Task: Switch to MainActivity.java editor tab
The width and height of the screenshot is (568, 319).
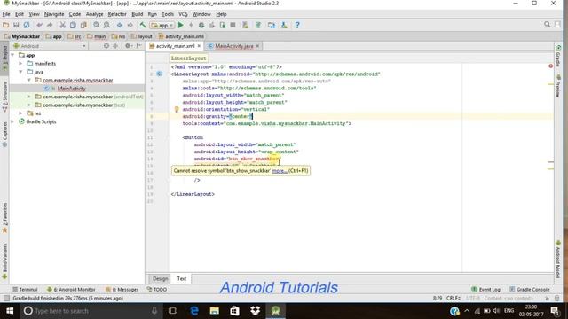Action: tap(233, 46)
